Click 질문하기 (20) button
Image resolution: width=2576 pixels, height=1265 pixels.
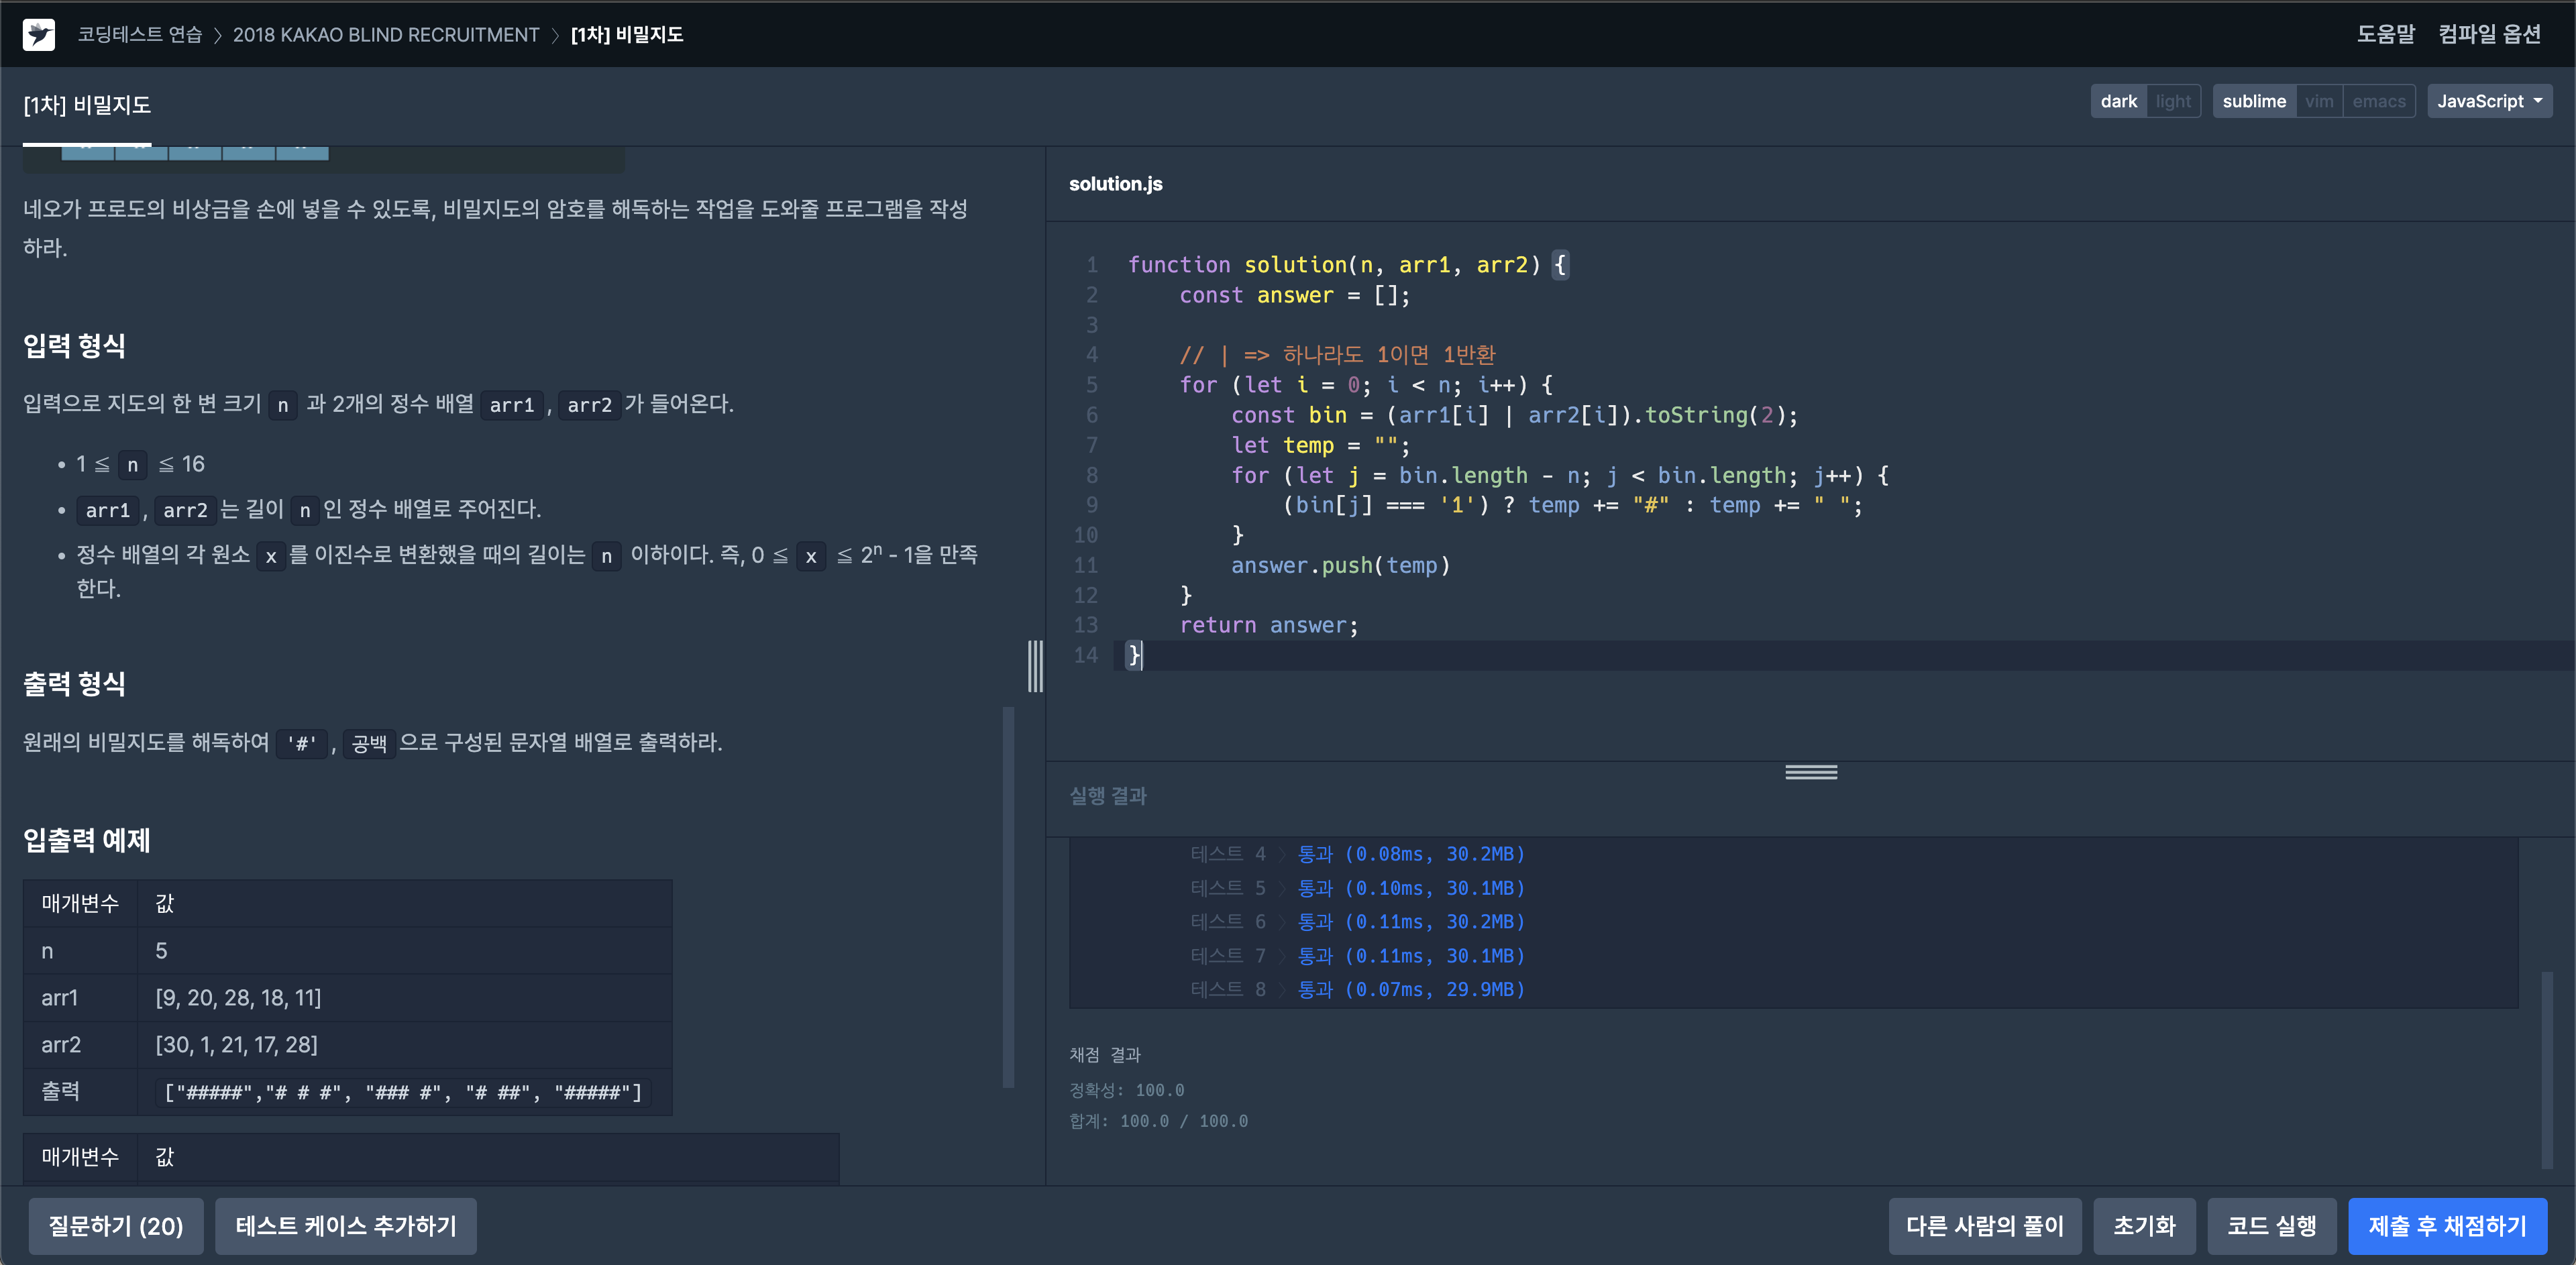pos(116,1226)
